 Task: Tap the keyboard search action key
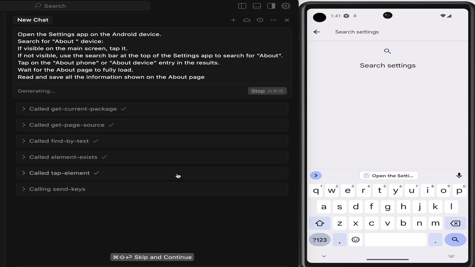pos(455,240)
